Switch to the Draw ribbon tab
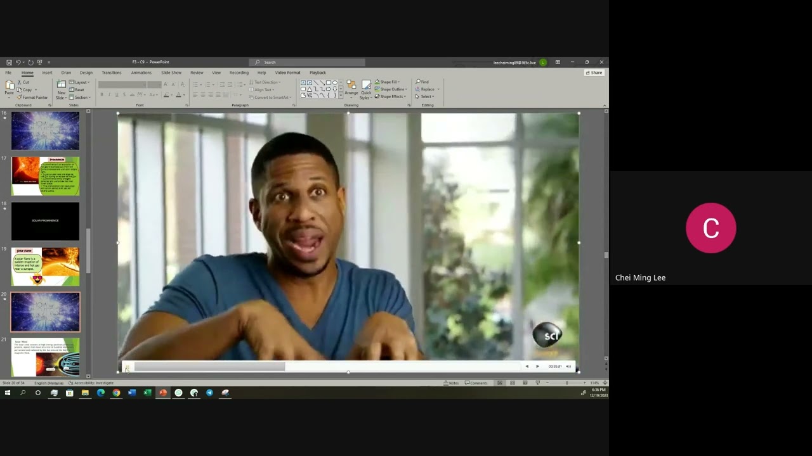This screenshot has width=812, height=456. click(x=66, y=73)
